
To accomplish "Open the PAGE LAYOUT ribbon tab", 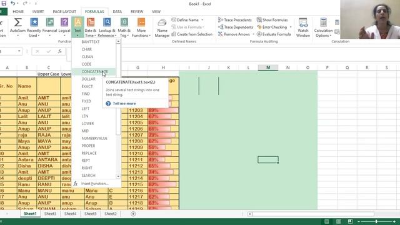I will click(x=64, y=11).
